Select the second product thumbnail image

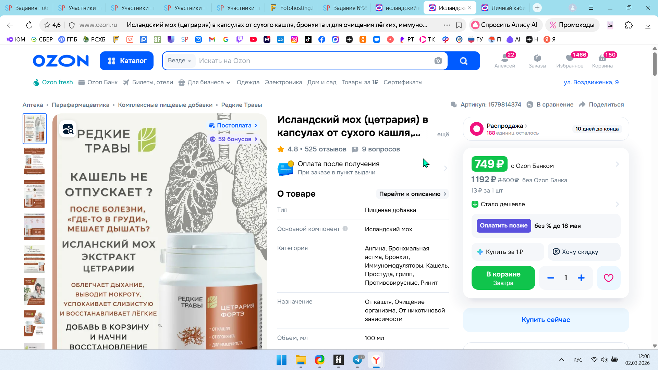pos(34,161)
